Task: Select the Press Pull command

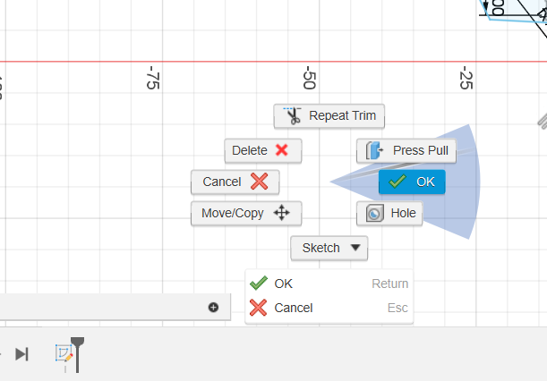Action: (x=406, y=150)
